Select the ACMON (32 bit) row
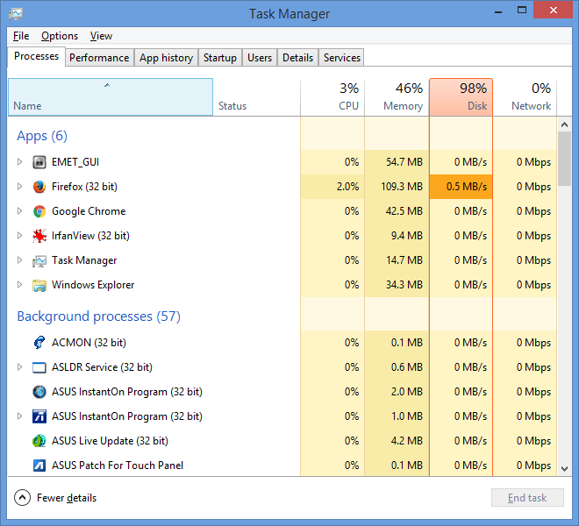This screenshot has height=526, width=579. click(x=282, y=343)
